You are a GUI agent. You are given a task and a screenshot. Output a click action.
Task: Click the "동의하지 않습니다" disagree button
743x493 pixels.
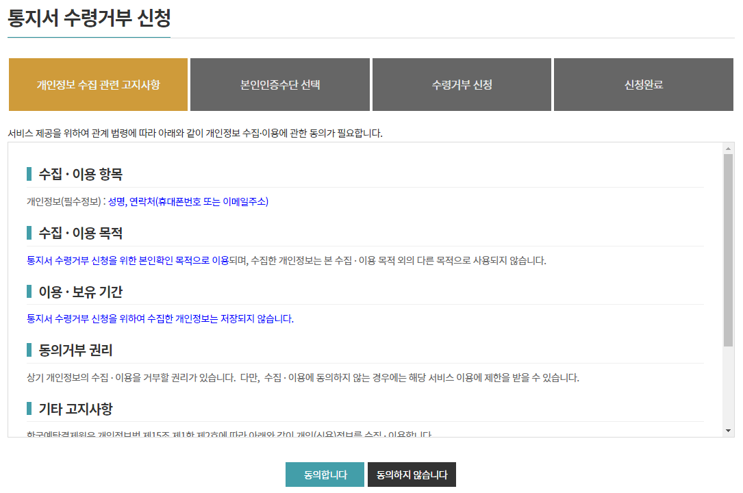pos(412,474)
